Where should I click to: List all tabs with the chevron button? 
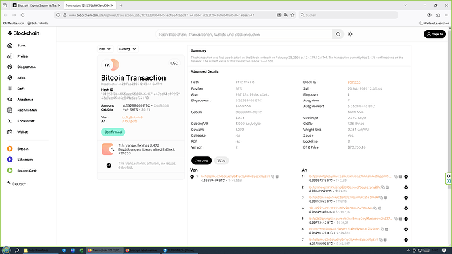click(x=405, y=5)
